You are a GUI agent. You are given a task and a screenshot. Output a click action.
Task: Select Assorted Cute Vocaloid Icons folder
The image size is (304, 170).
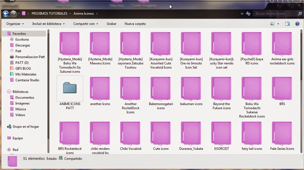tap(161, 50)
